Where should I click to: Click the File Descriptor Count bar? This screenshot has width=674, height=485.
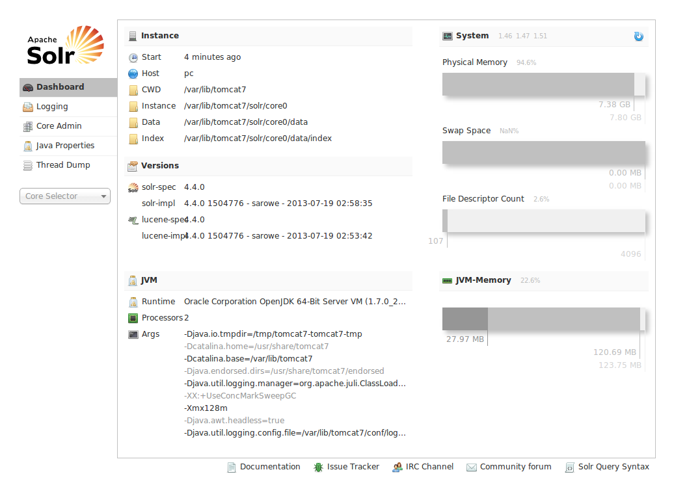coord(544,221)
